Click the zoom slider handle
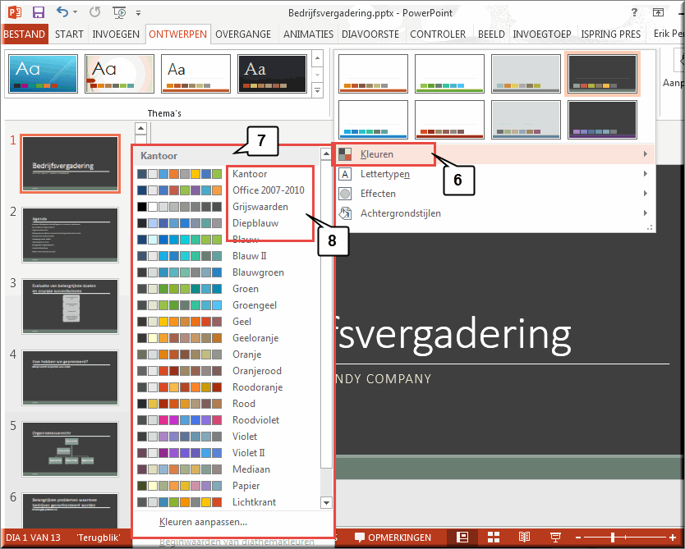 pos(613,538)
